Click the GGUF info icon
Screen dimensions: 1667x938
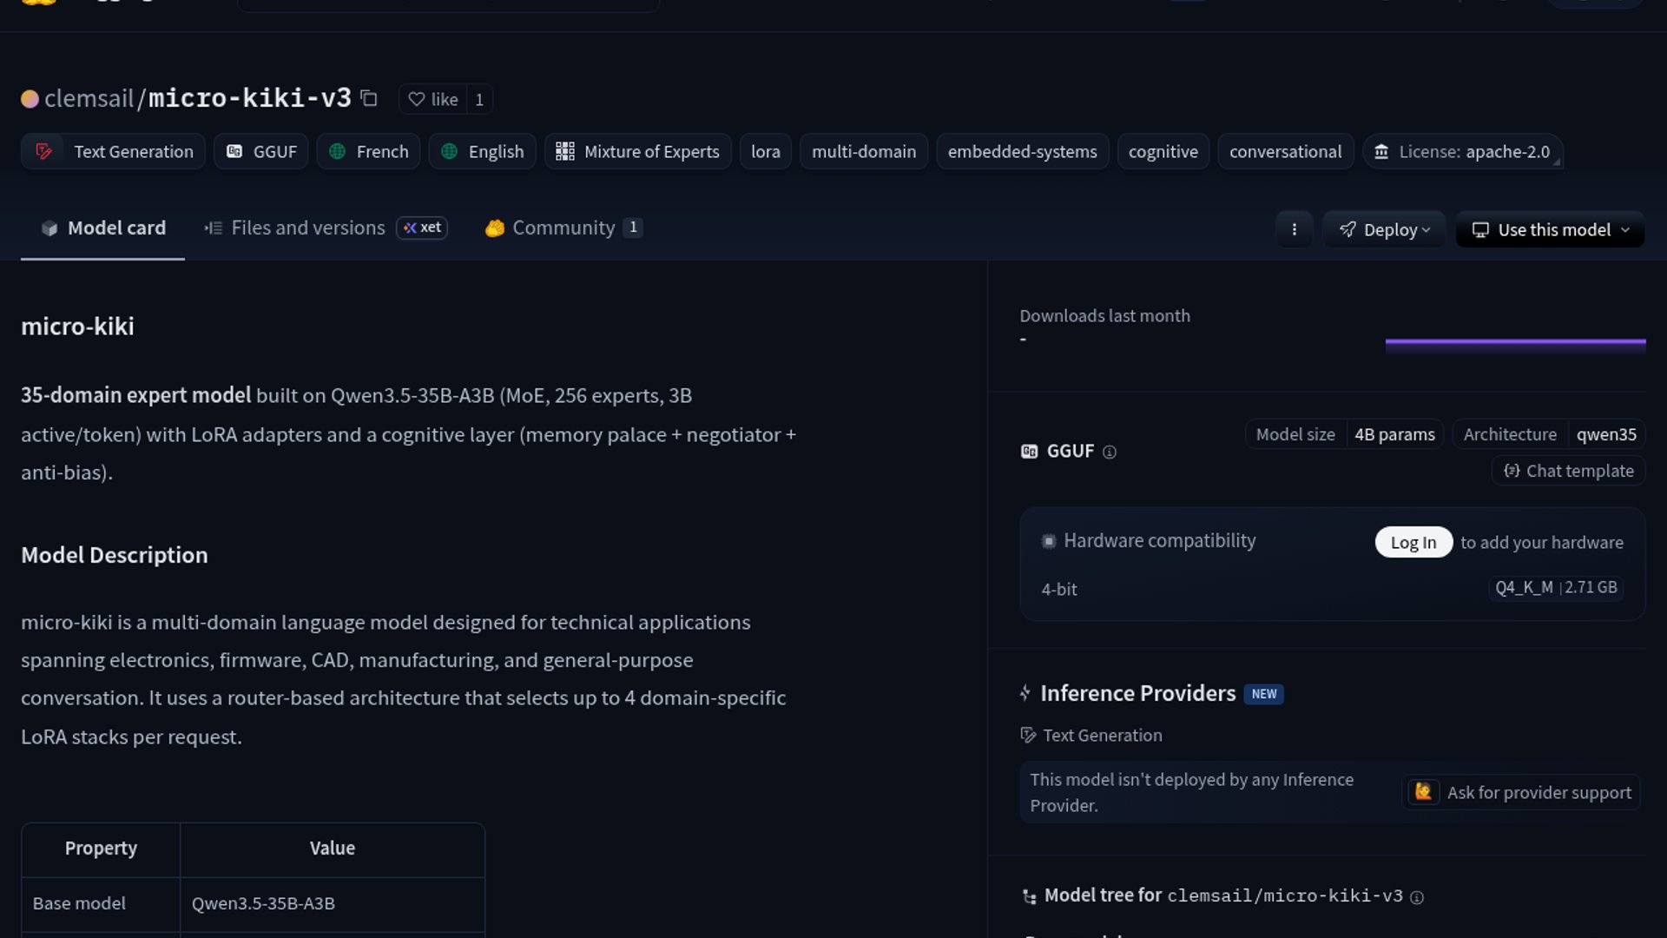[1109, 452]
